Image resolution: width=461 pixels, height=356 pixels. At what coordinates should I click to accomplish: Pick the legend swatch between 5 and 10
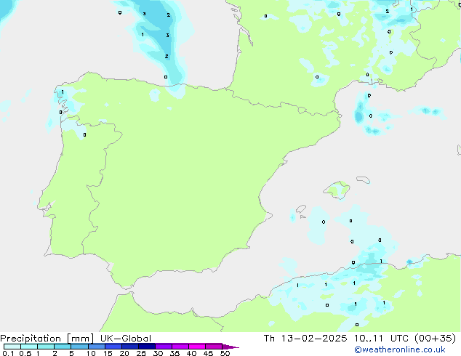pyautogui.click(x=79, y=347)
